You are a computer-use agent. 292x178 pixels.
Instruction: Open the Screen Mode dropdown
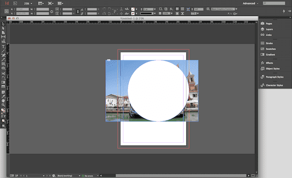coord(51,3)
